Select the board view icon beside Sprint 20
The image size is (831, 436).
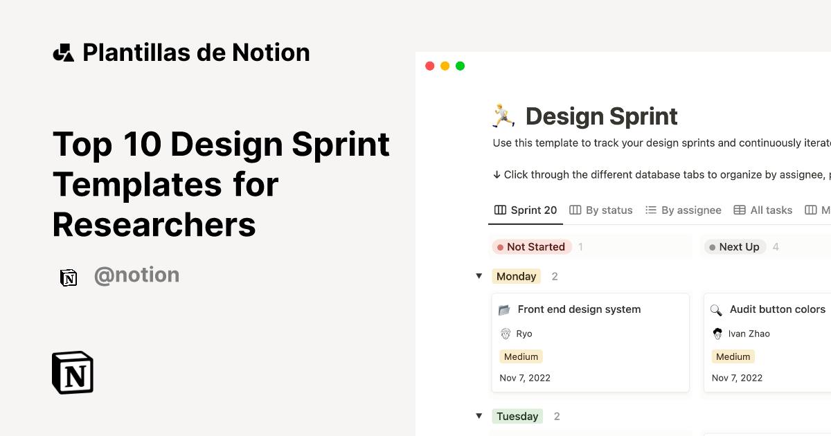click(x=499, y=210)
